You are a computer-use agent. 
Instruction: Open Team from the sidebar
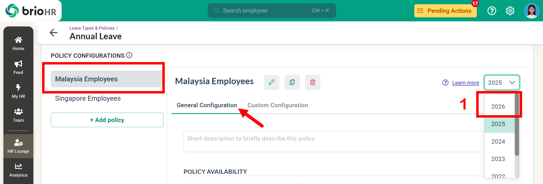18,115
